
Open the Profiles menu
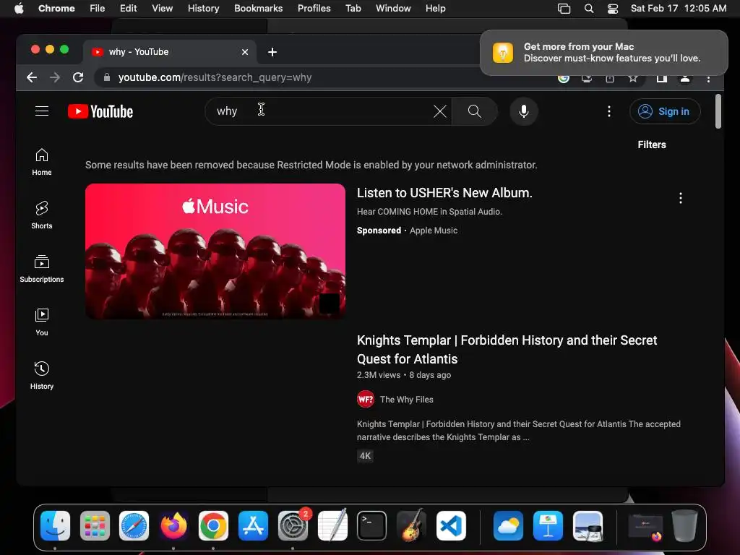click(x=314, y=9)
